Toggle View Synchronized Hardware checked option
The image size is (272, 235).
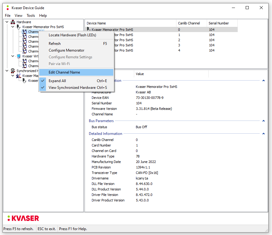tap(76, 88)
